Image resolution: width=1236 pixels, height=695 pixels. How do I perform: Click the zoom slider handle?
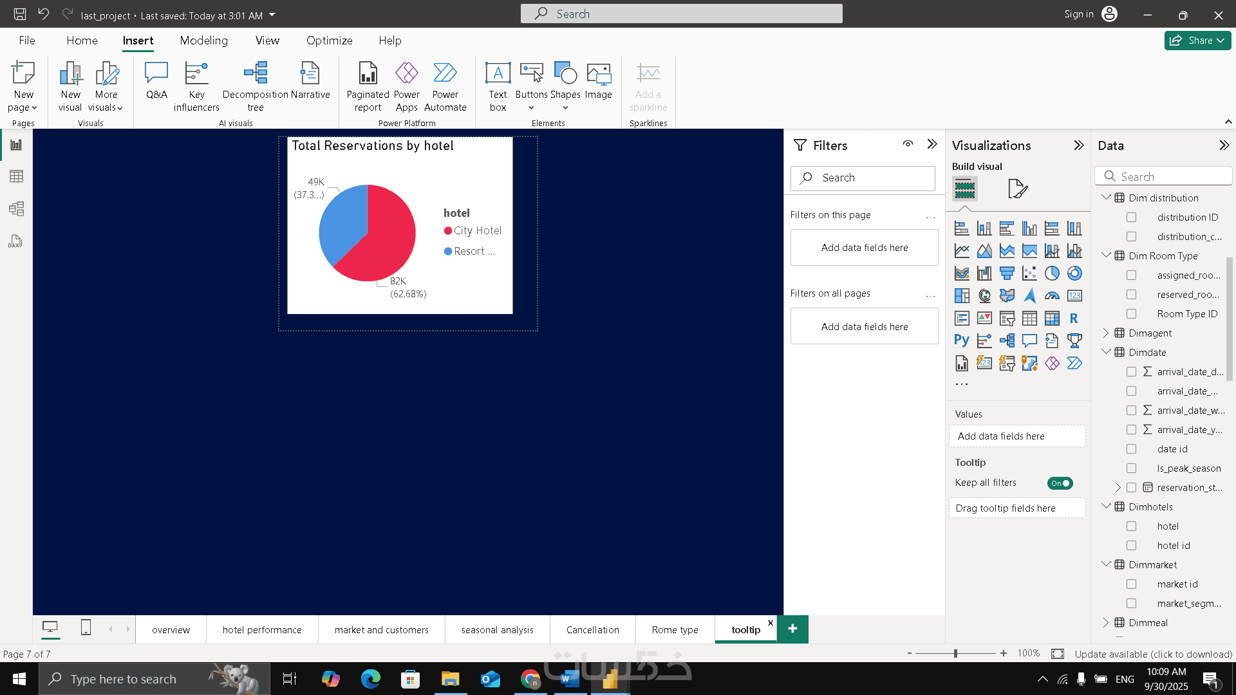point(955,653)
